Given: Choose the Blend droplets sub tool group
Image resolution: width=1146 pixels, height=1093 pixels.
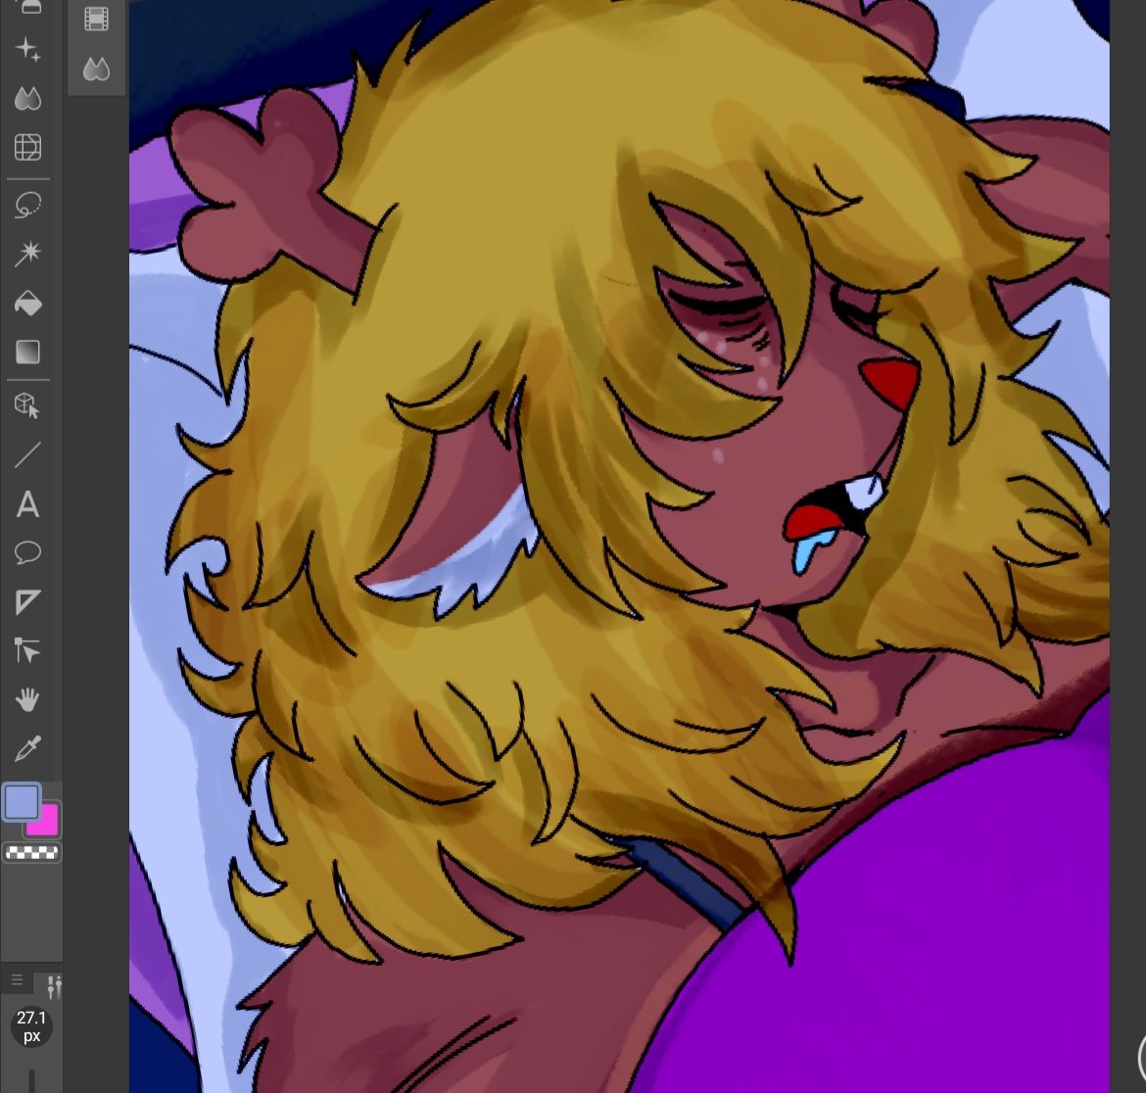Looking at the screenshot, I should pyautogui.click(x=96, y=70).
